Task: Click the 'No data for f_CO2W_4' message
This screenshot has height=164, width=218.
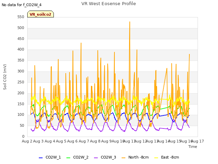Action: (x=21, y=5)
